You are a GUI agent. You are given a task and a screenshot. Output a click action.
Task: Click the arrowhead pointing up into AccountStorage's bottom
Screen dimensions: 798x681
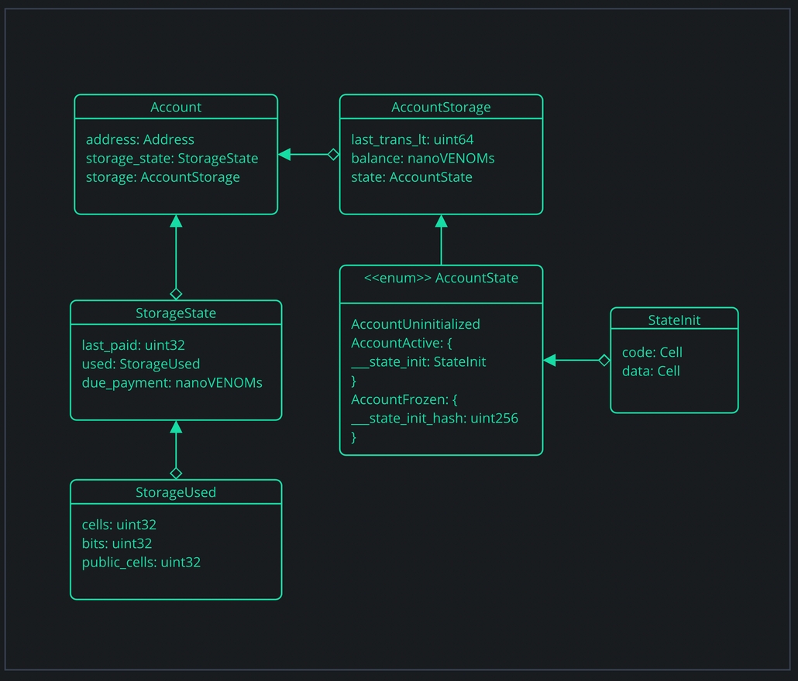441,221
